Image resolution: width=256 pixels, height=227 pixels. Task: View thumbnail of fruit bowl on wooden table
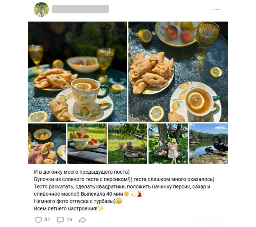click(87, 143)
